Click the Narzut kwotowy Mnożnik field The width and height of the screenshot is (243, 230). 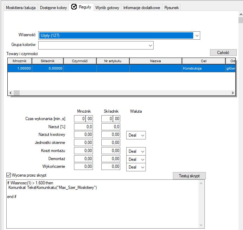[x=83, y=134]
